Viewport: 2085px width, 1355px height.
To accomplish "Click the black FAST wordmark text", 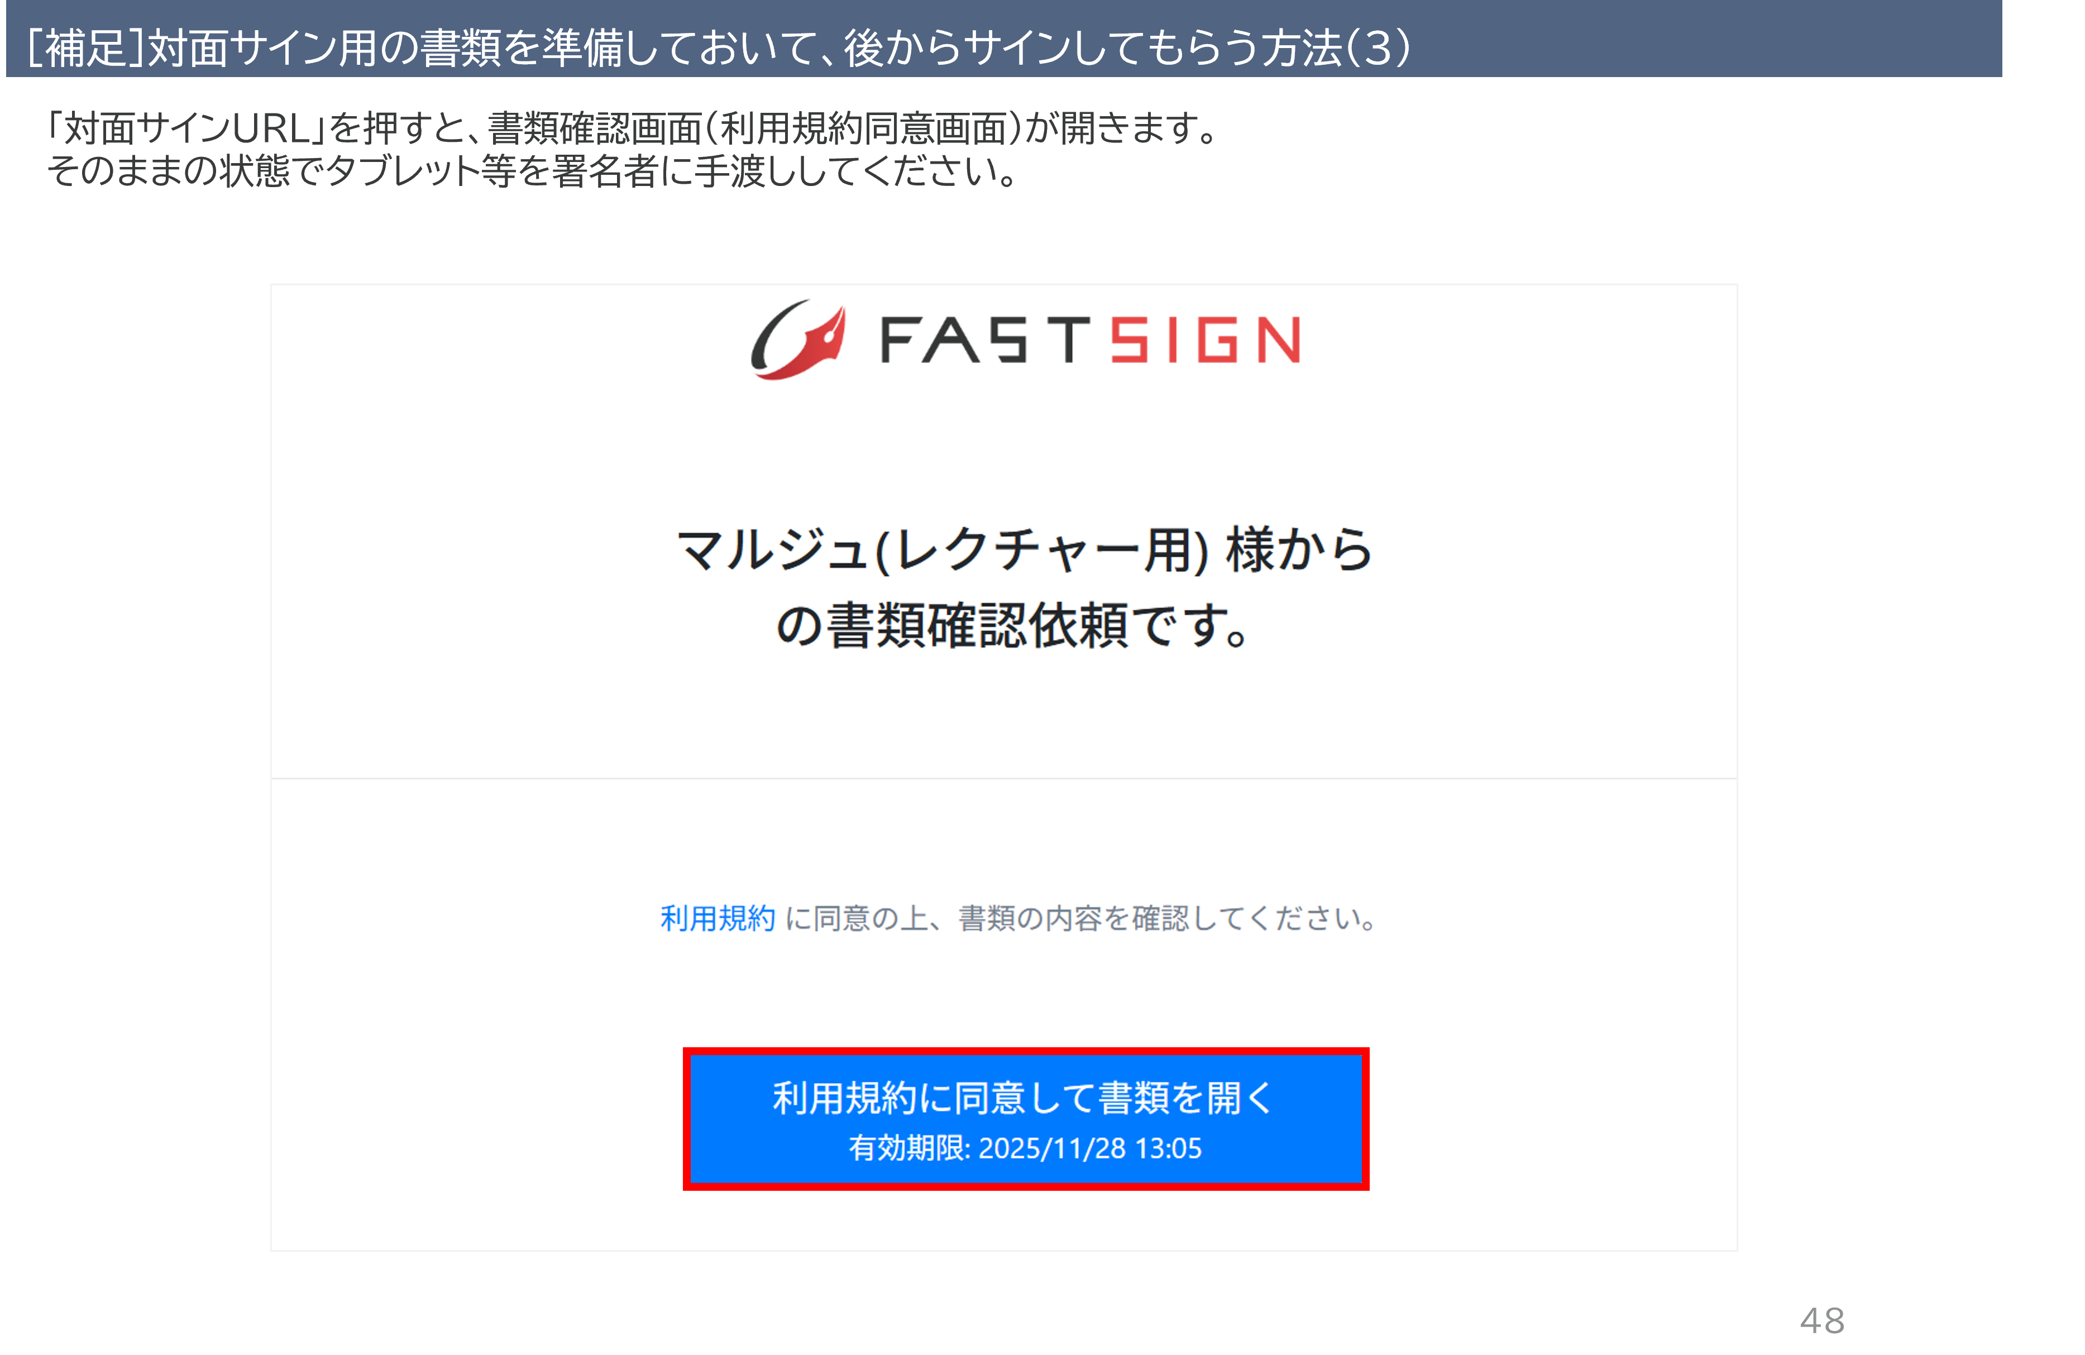I will pyautogui.click(x=986, y=340).
